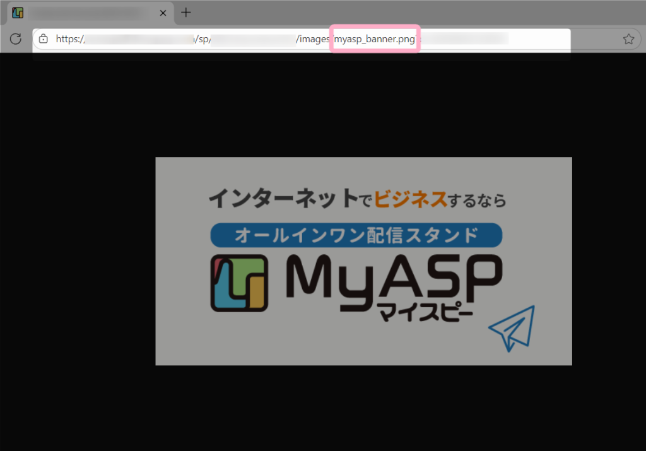
Task: Click the インターネット headline text
Action: click(283, 199)
